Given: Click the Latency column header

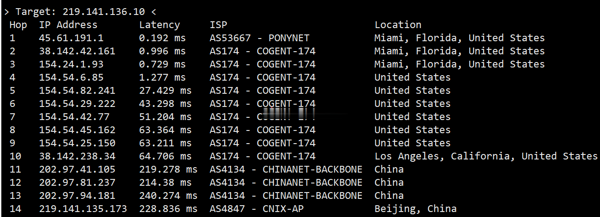Looking at the screenshot, I should click(159, 25).
